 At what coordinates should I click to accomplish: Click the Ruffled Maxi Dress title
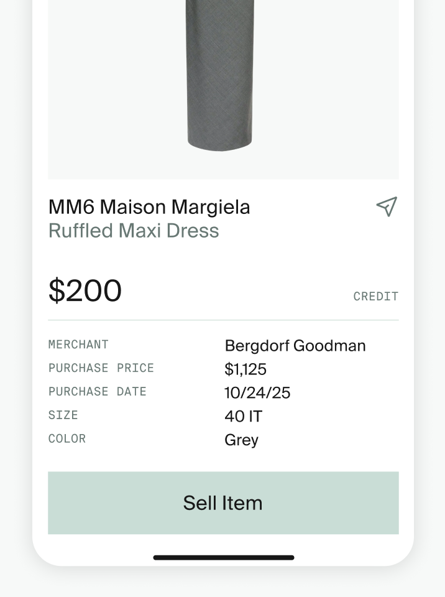pos(134,231)
